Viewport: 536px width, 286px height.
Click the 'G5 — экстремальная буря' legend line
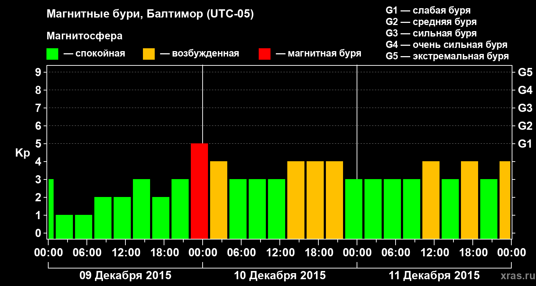[x=447, y=56]
